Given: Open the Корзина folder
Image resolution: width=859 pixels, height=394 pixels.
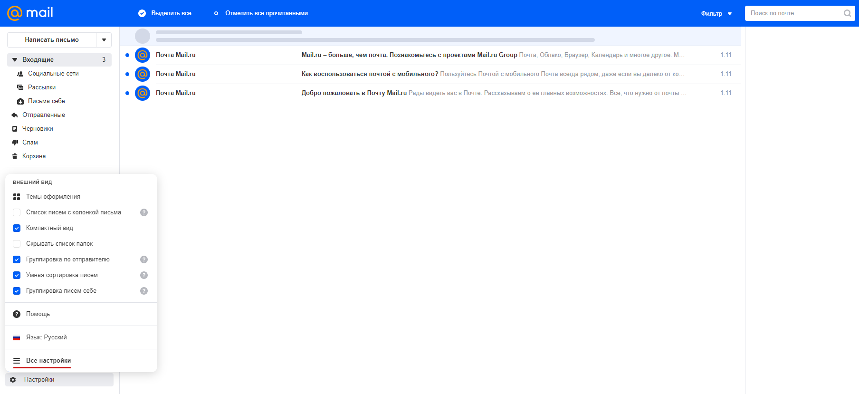Looking at the screenshot, I should pyautogui.click(x=59, y=156).
